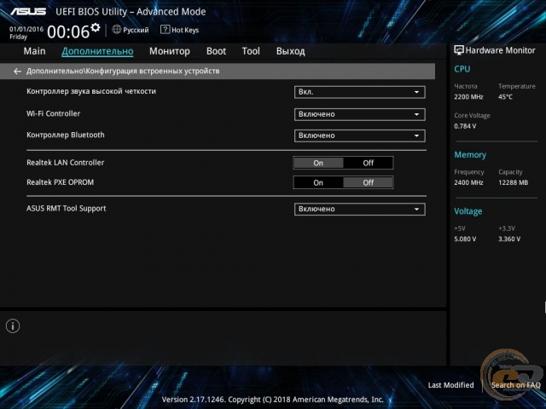Set Realtek PXE OPROM to On
Viewport: 546px width, 409px height.
(318, 182)
